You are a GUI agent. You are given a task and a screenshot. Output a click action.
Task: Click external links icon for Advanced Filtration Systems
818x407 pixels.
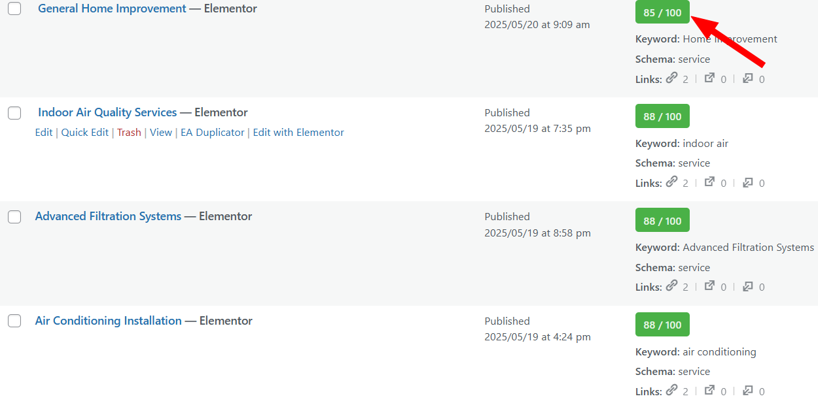pos(709,286)
